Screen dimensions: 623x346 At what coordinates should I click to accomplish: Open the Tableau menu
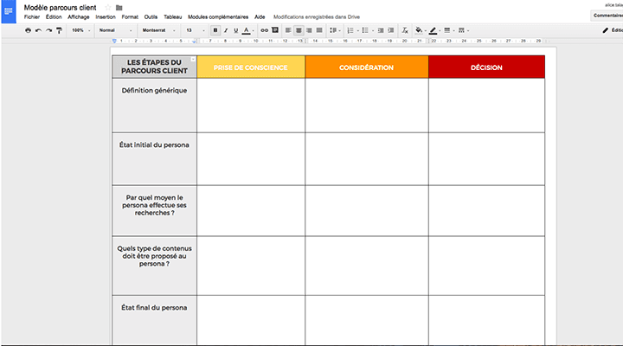tap(172, 17)
